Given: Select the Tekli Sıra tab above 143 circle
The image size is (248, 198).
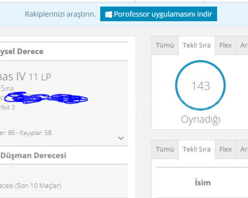Looking at the screenshot, I should [x=197, y=45].
